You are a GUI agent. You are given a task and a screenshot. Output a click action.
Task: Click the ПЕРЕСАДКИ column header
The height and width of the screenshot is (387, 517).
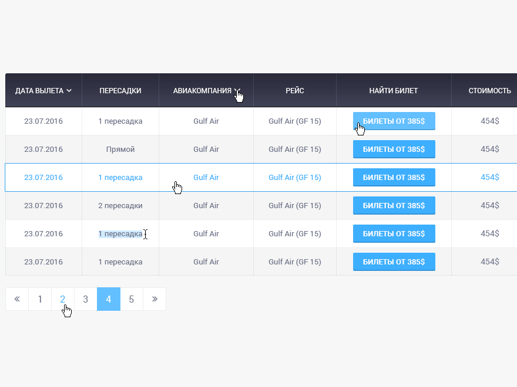pyautogui.click(x=120, y=91)
